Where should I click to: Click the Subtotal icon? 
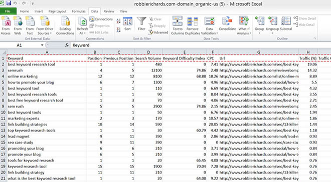(x=286, y=21)
